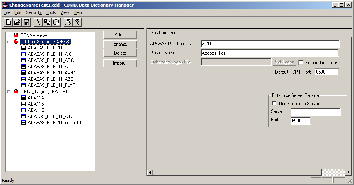354x185 pixels.
Task: Click the Default Server input field
Action: click(270, 53)
